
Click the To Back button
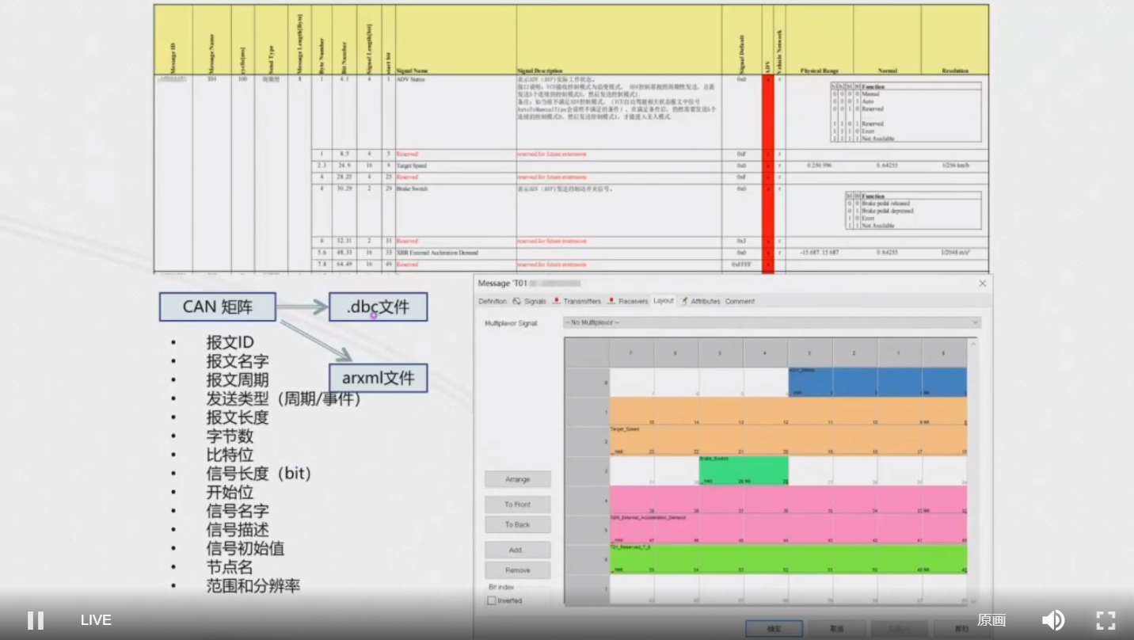(517, 524)
